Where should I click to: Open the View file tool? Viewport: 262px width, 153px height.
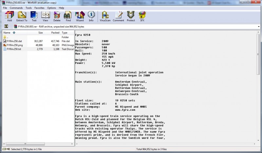click(x=46, y=15)
